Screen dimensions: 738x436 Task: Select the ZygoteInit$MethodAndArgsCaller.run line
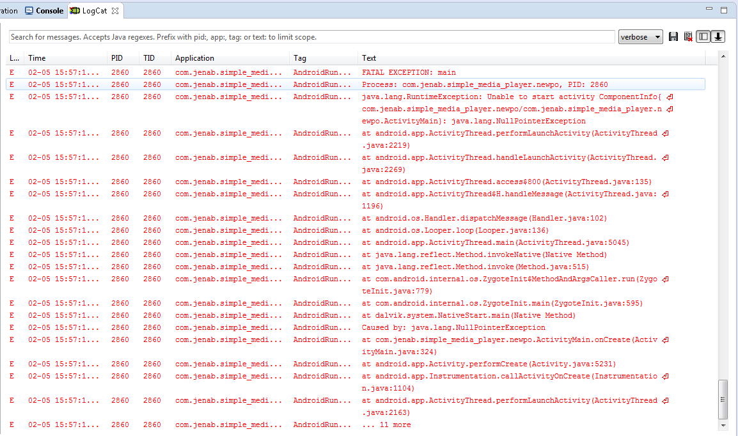(x=356, y=285)
